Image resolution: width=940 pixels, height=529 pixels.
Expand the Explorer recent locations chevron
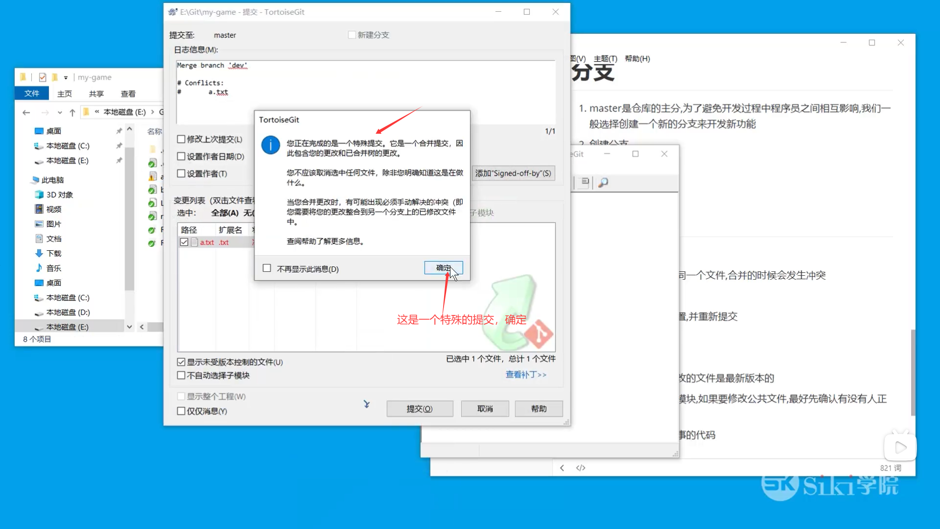tap(60, 113)
